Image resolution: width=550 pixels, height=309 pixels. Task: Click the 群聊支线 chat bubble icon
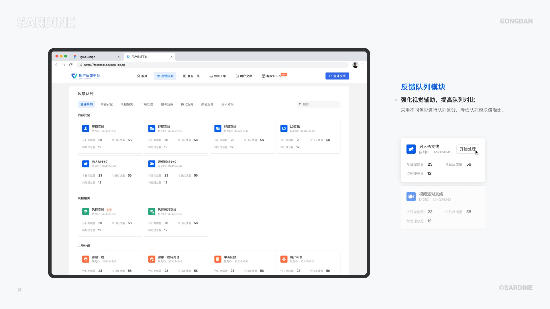click(x=152, y=128)
